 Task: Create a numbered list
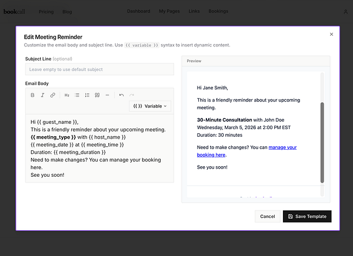(x=87, y=95)
